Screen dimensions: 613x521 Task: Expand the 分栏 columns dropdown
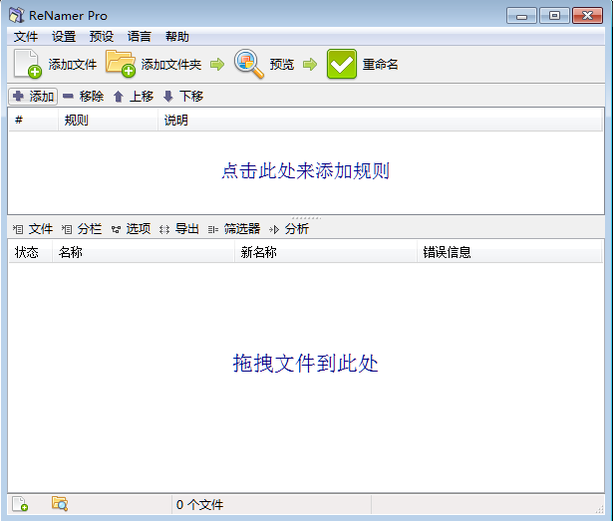click(x=83, y=229)
